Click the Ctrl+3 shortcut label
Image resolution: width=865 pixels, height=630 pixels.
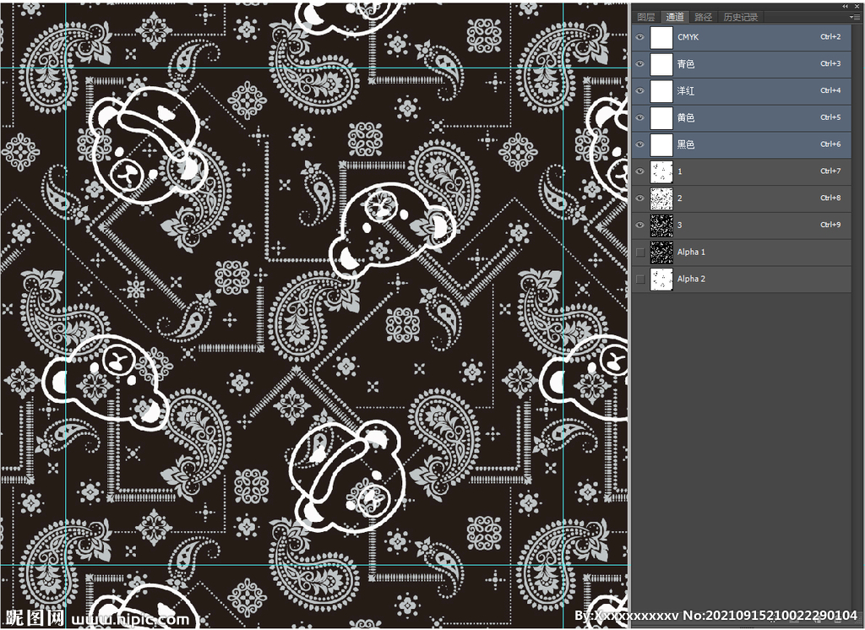click(830, 63)
